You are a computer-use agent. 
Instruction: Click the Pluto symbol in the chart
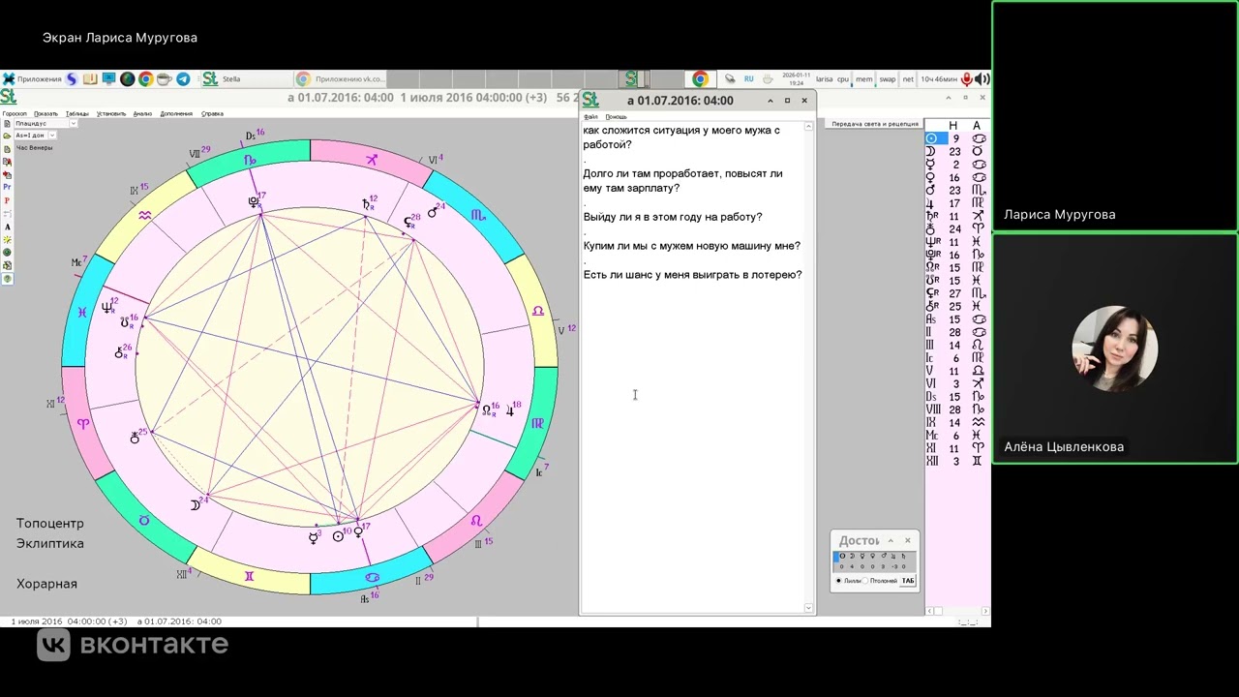[x=254, y=201]
